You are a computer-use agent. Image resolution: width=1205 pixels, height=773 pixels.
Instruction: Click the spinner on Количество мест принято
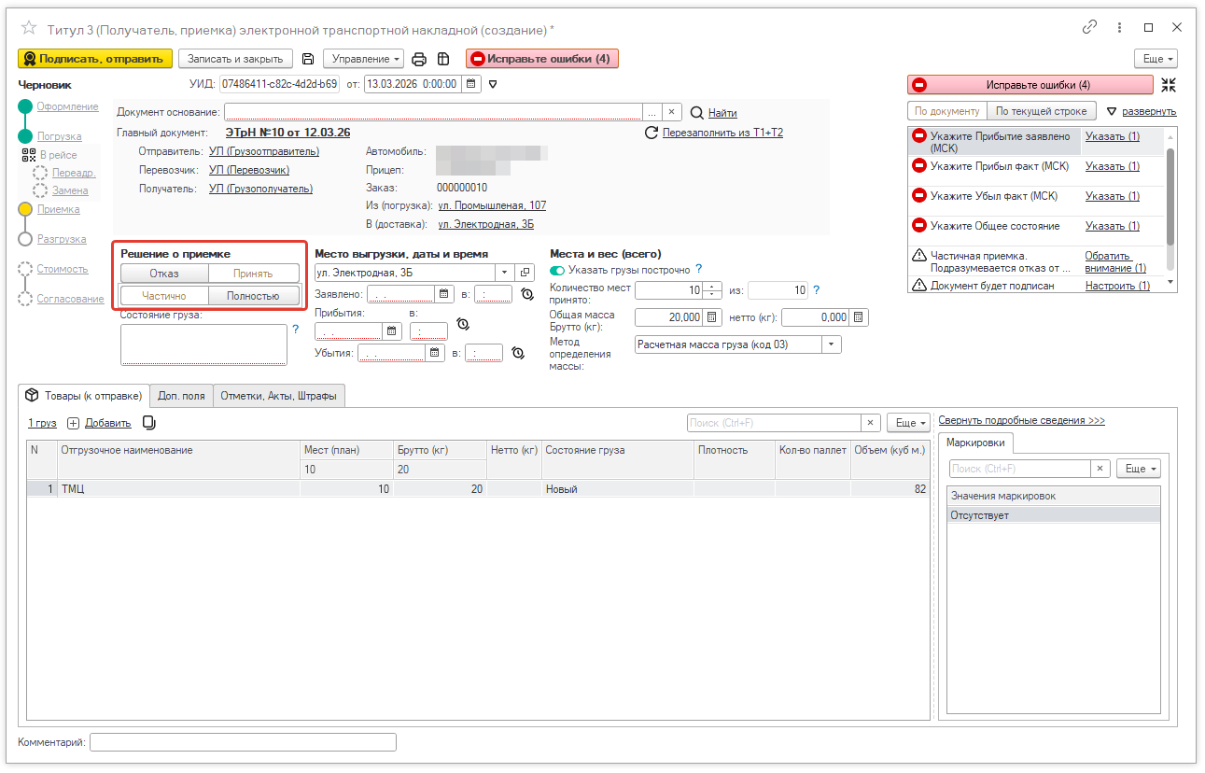tap(713, 290)
